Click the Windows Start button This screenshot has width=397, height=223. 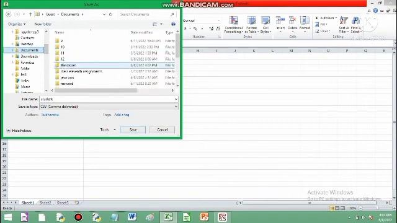point(8,217)
